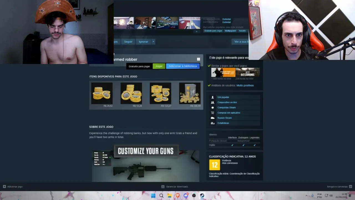The height and width of the screenshot is (200, 355).
Task: Select the R$ 266,59 safe coin pack item
Action: tap(190, 93)
